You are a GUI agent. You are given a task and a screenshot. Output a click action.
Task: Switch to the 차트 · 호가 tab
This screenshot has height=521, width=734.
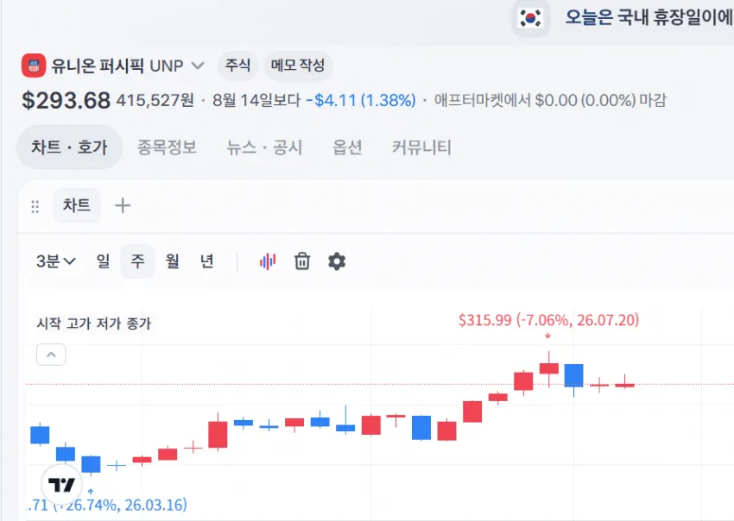pos(69,148)
